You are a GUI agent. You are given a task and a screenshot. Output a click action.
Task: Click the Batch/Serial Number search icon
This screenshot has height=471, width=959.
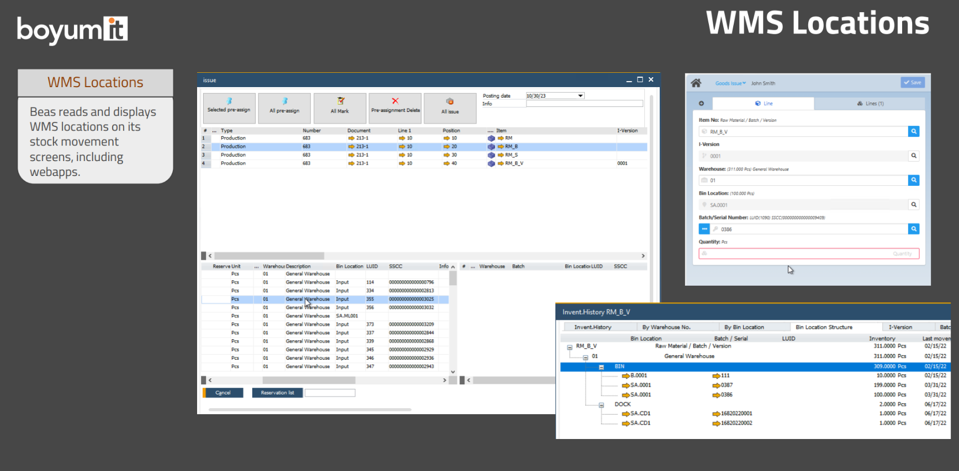click(x=914, y=228)
